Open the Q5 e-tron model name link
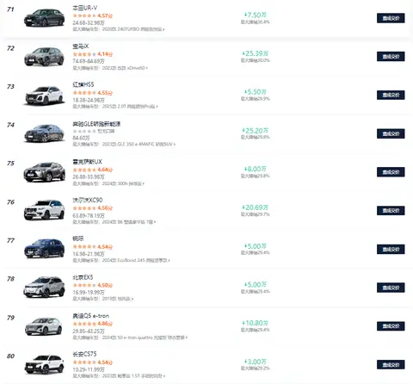Viewport: 413px width, 384px height. tap(91, 316)
